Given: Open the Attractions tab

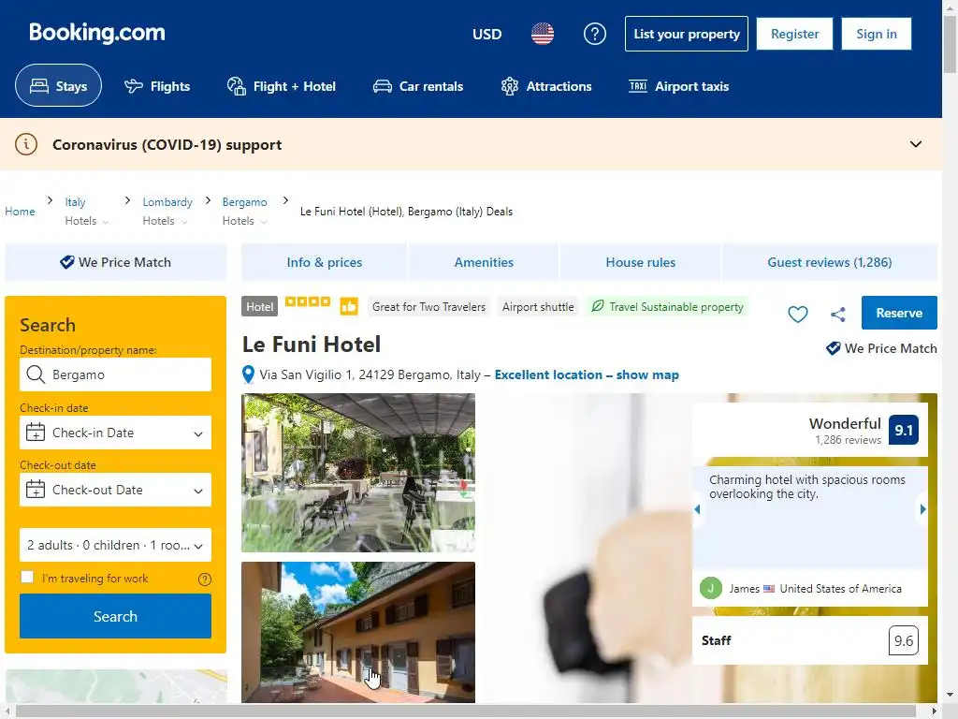Looking at the screenshot, I should click(546, 86).
